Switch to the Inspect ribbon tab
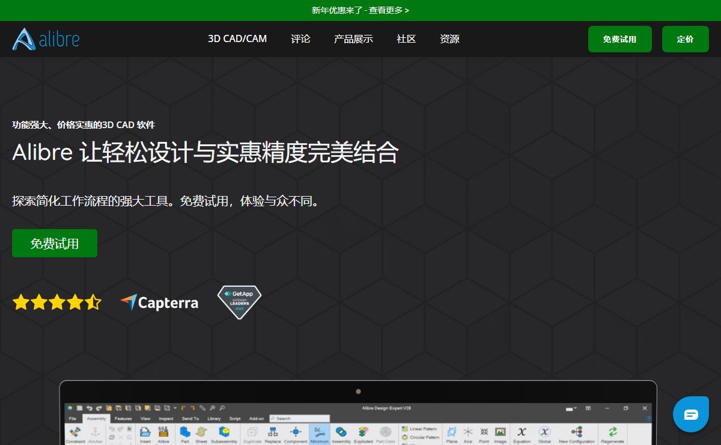Viewport: 721px width, 445px height. pos(166,419)
